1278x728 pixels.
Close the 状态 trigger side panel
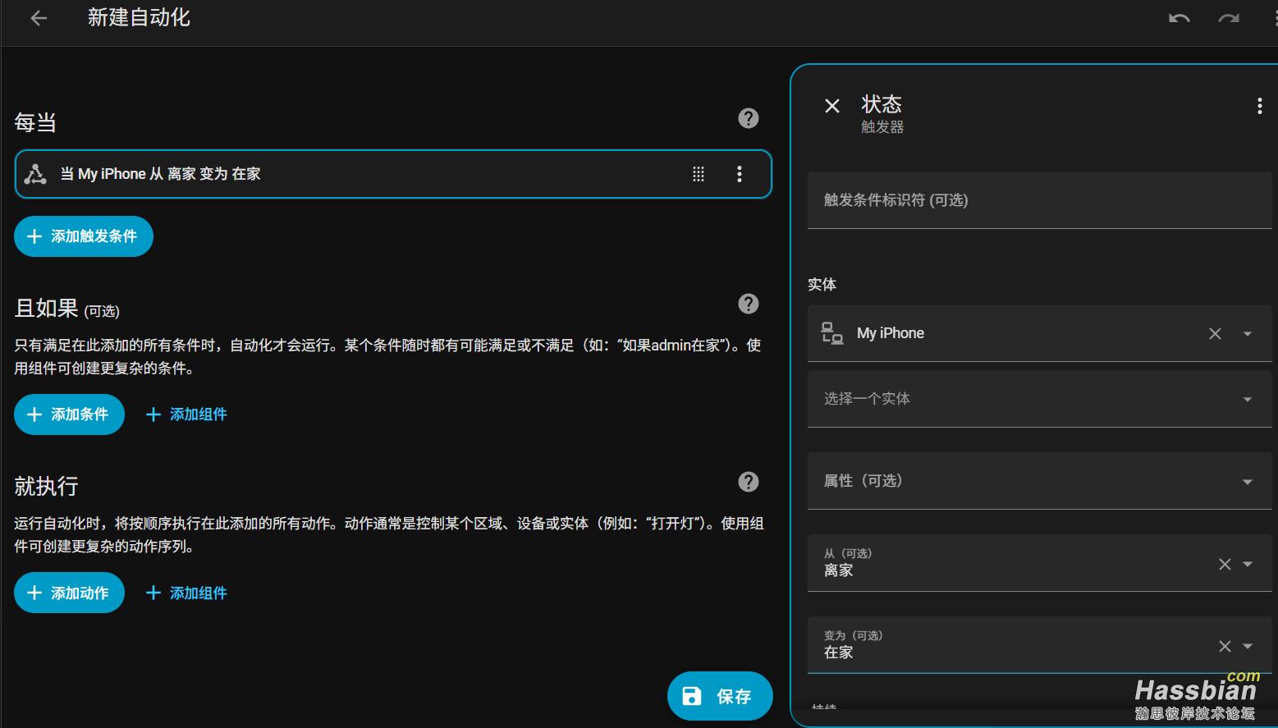[831, 105]
